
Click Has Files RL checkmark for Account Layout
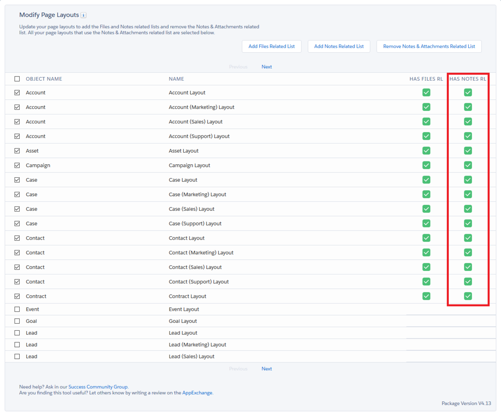point(426,92)
